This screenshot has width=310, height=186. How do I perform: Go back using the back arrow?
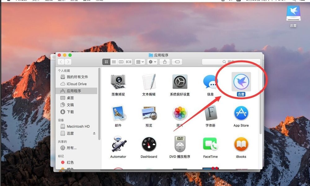(61, 62)
